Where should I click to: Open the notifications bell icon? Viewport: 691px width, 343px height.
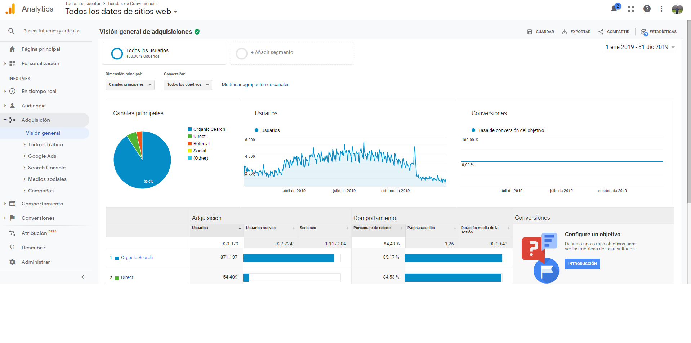614,9
